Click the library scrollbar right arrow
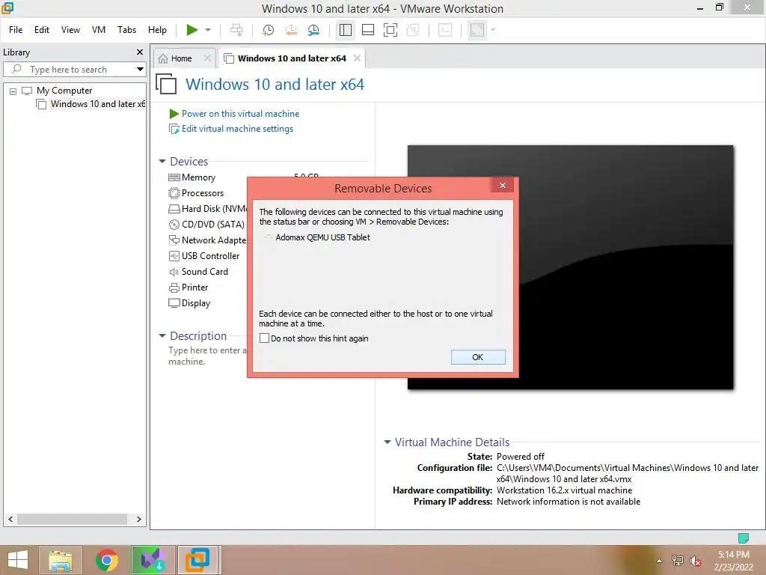Image resolution: width=766 pixels, height=575 pixels. (x=138, y=520)
